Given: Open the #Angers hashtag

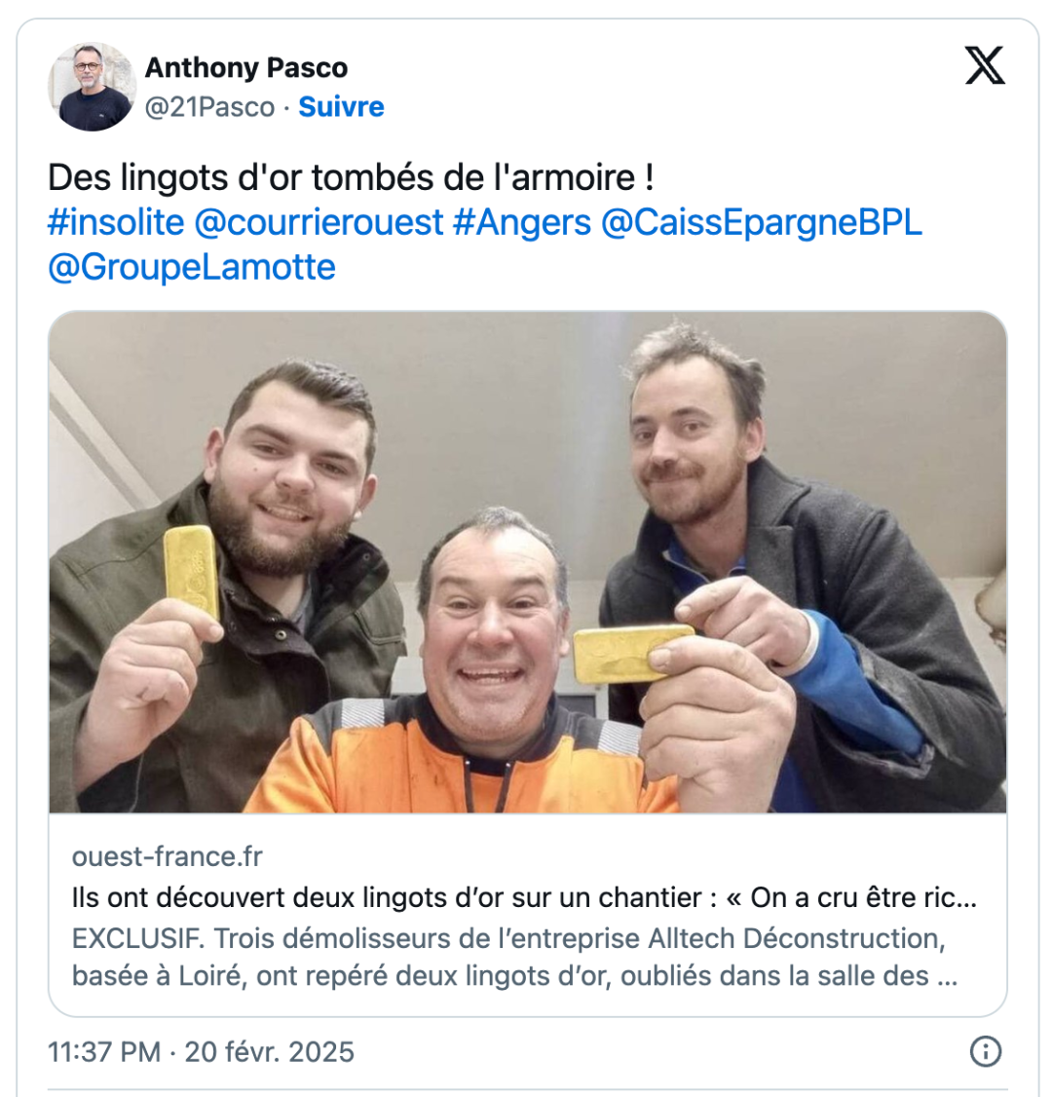Looking at the screenshot, I should [522, 223].
